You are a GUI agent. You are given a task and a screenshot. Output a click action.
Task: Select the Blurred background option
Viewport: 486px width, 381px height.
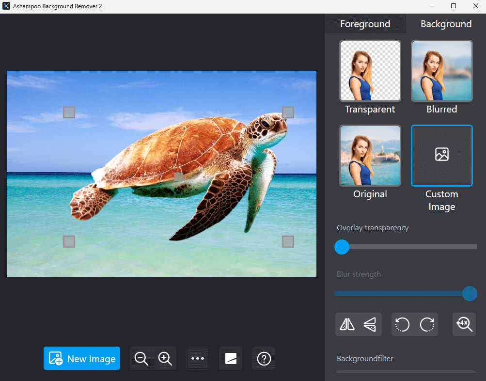[441, 70]
